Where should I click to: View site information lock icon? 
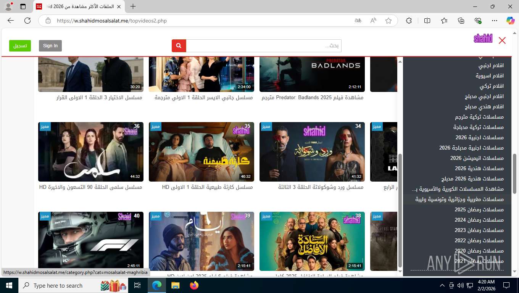point(48,21)
